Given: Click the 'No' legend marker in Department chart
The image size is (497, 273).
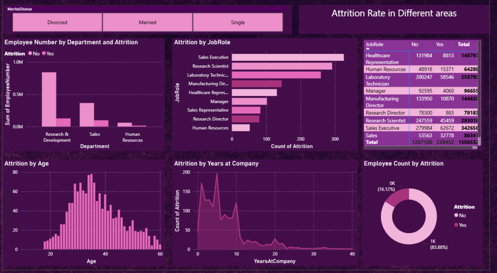Looking at the screenshot, I should 30,53.
